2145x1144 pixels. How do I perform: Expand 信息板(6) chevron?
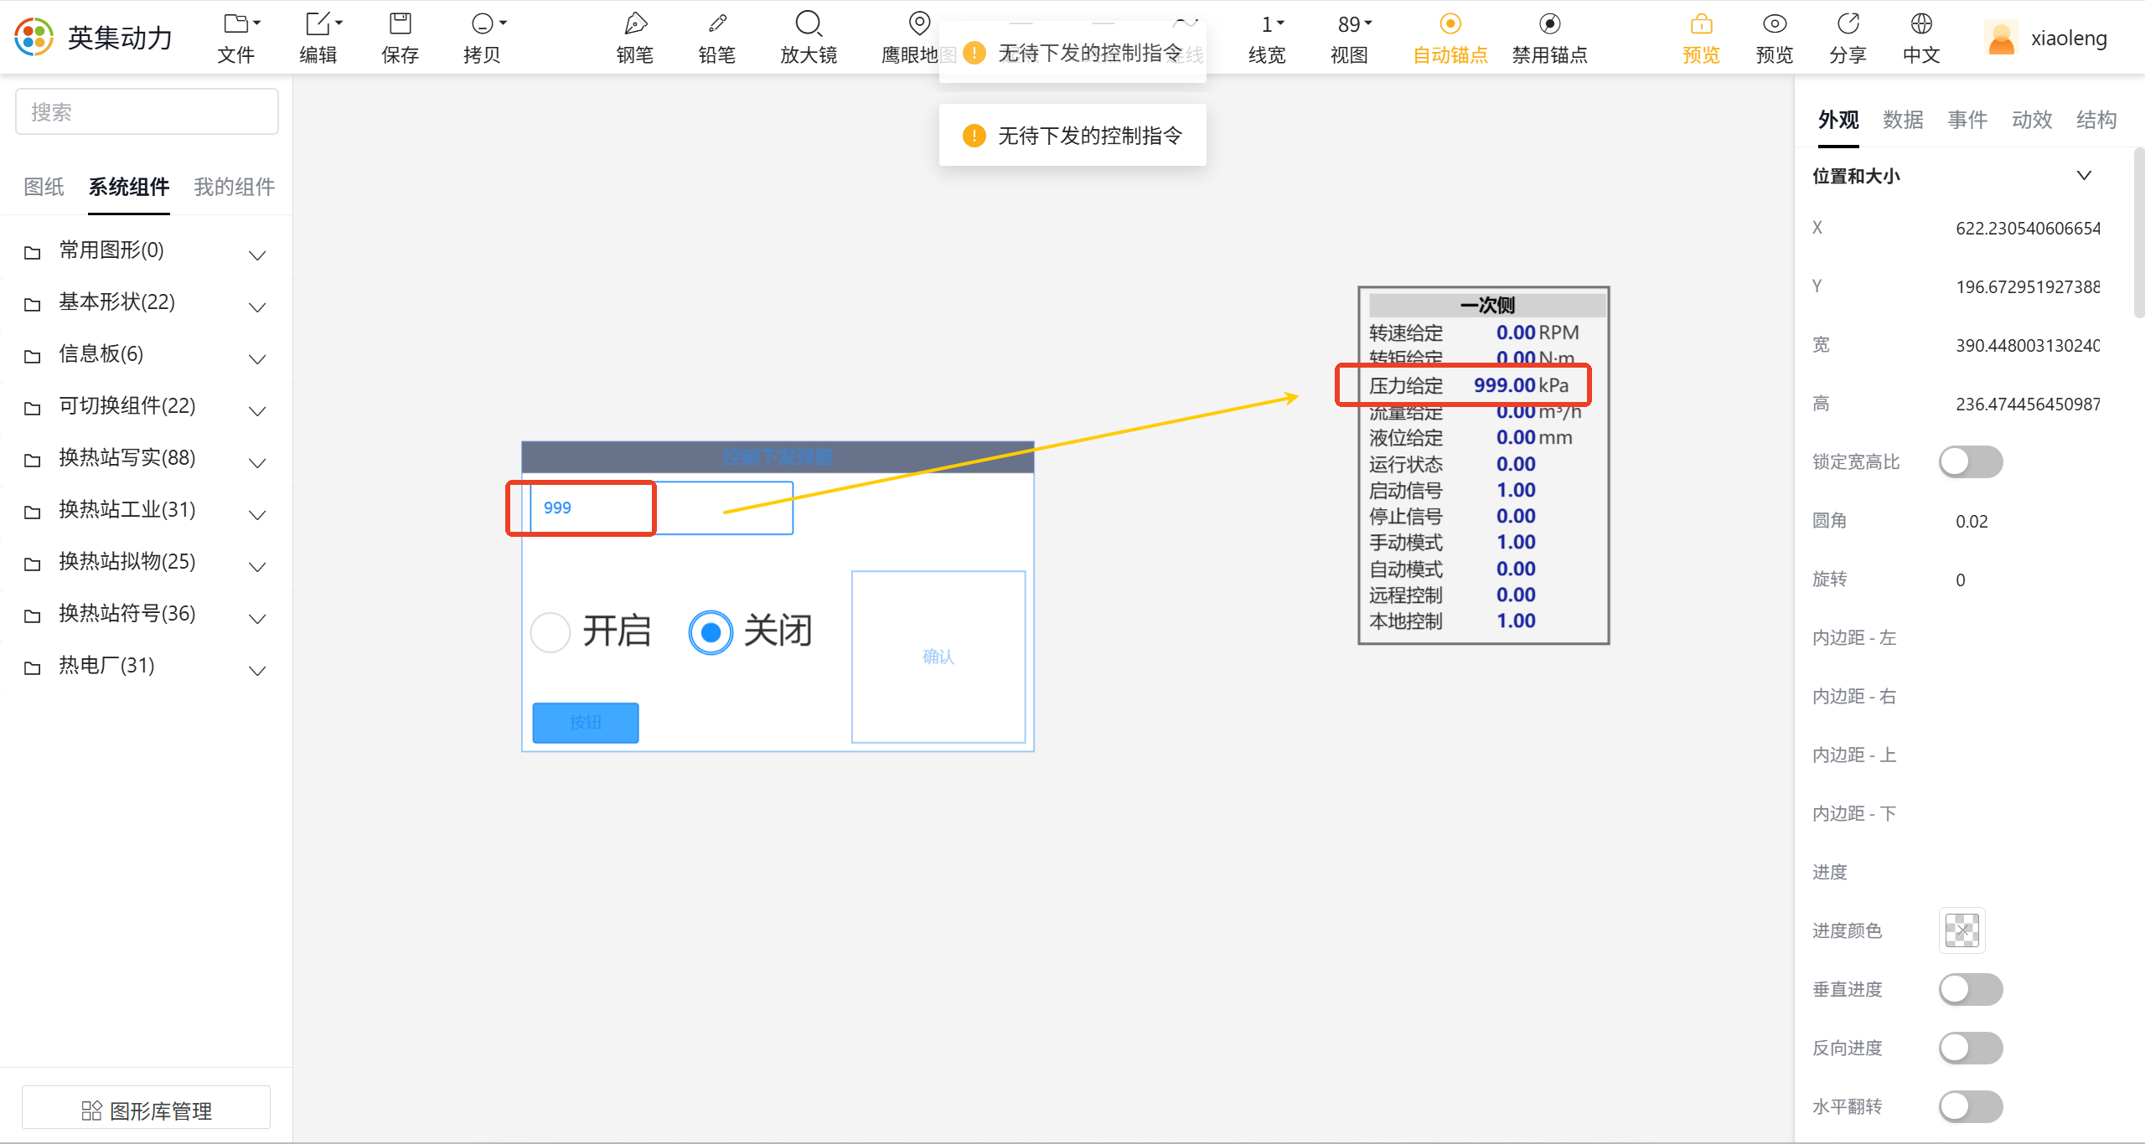coord(257,359)
